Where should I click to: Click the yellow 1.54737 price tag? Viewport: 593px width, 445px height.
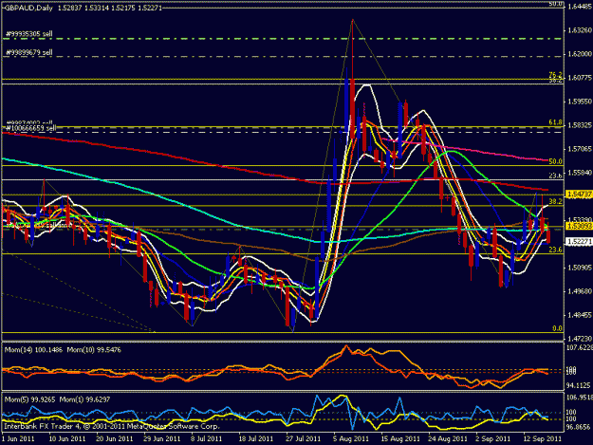tap(579, 195)
